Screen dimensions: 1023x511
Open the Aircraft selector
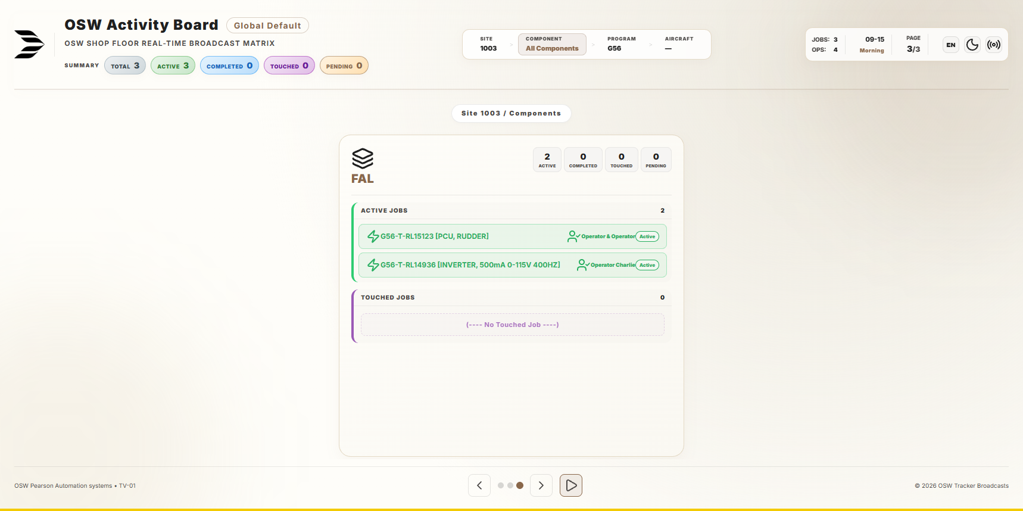click(x=679, y=44)
